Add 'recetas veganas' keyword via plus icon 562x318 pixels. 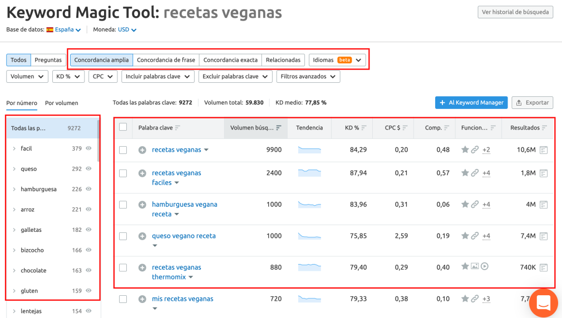coord(142,150)
